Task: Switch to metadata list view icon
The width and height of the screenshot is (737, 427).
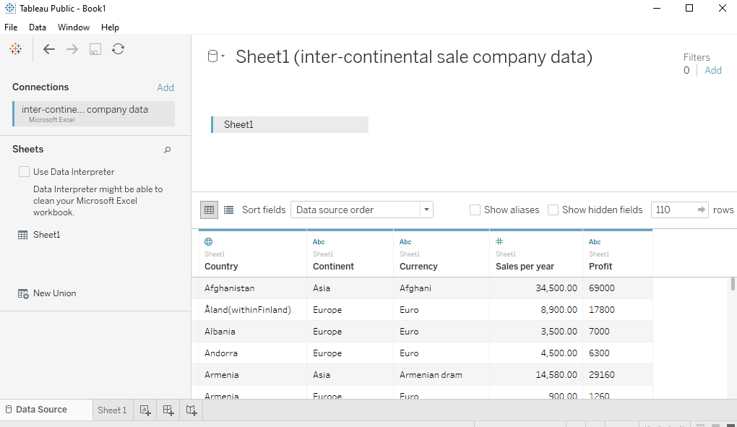Action: 228,210
